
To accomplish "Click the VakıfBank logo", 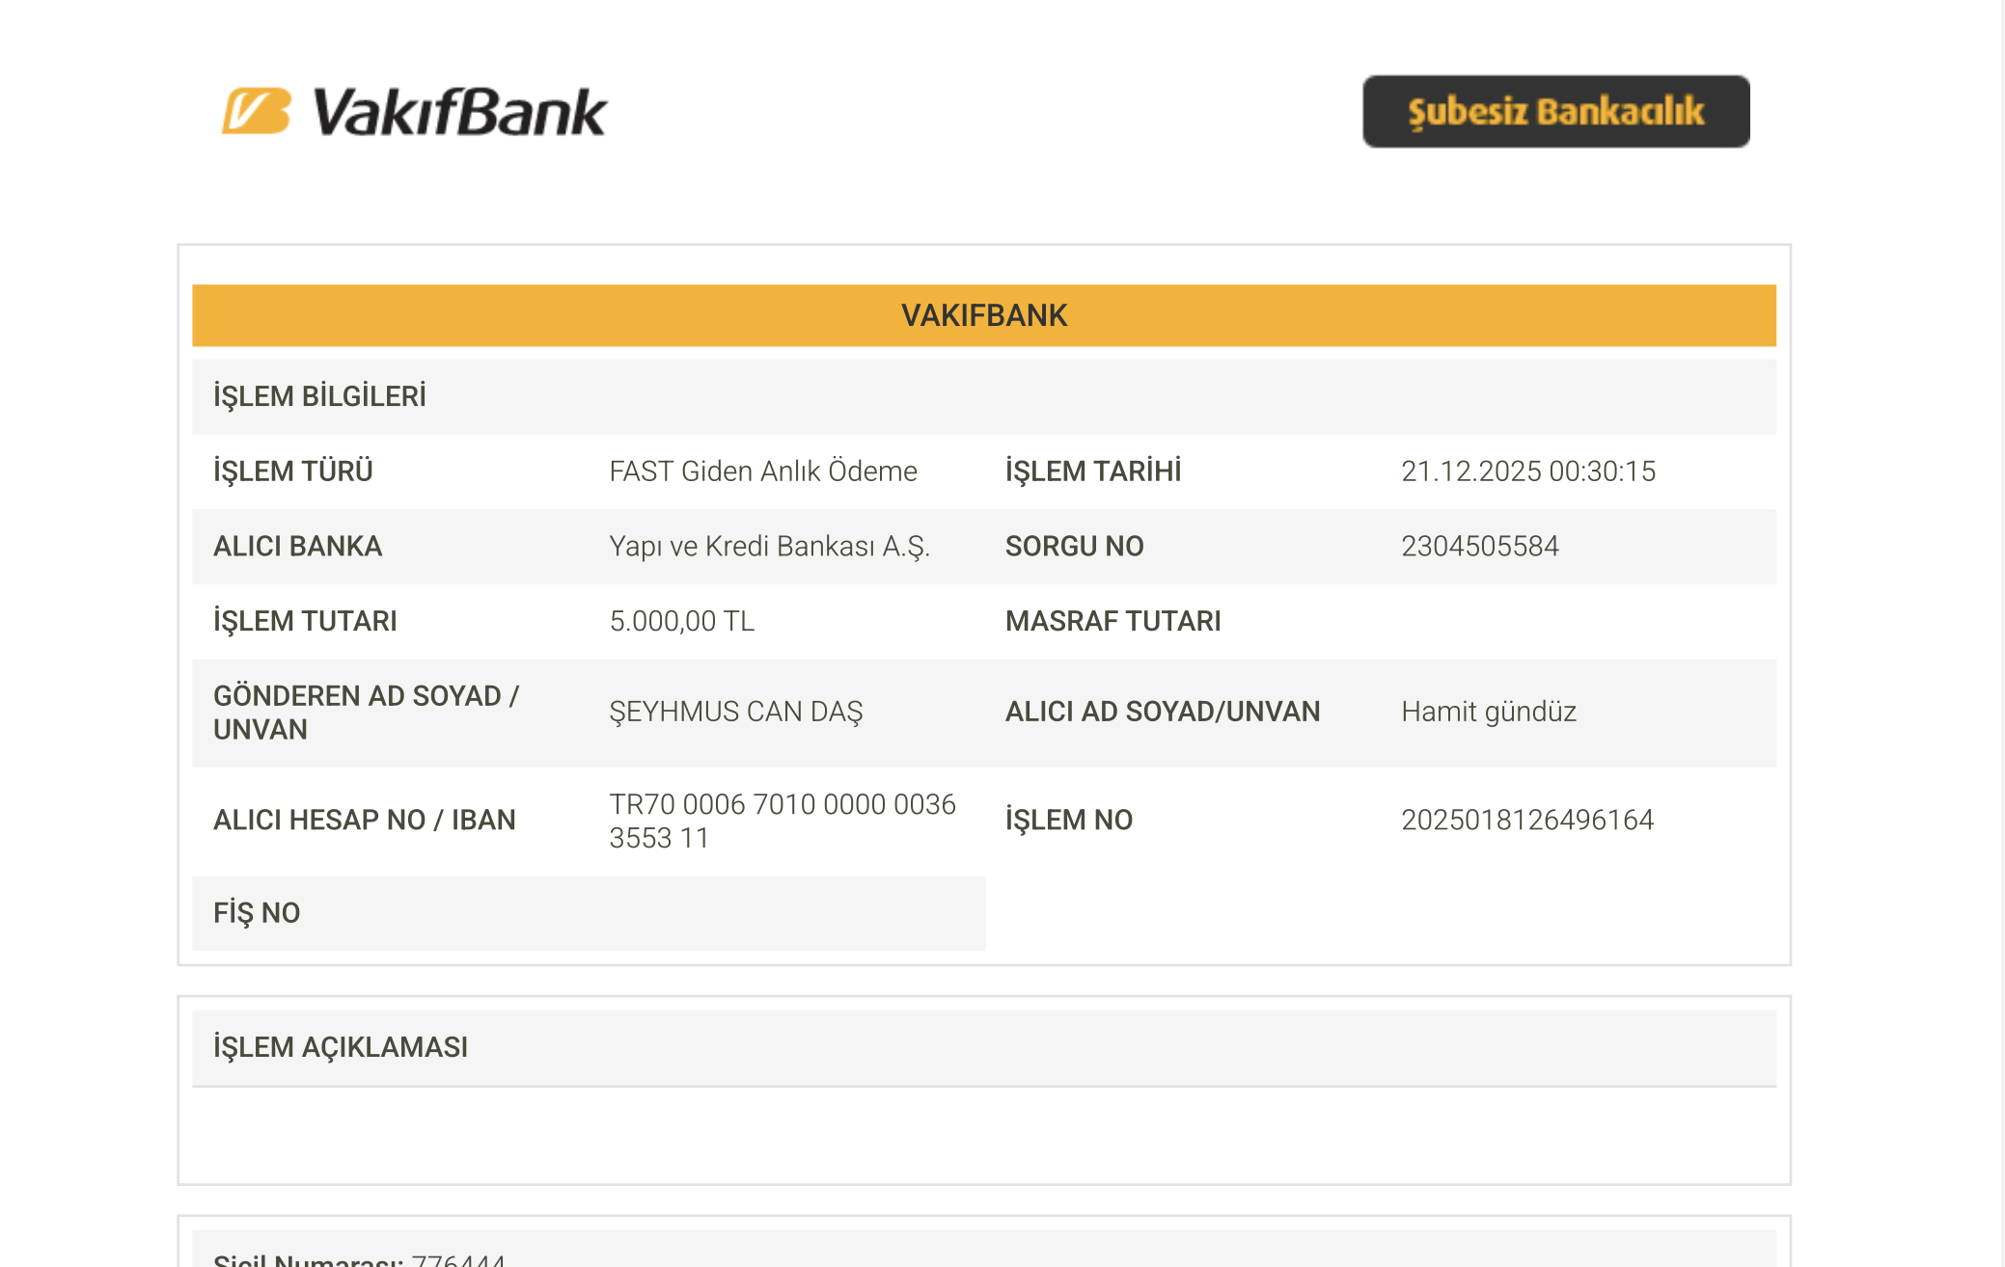I will point(414,112).
